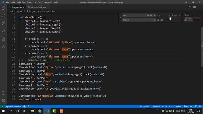
Task: Click line 19 Label Java code
Action: click(62, 57)
